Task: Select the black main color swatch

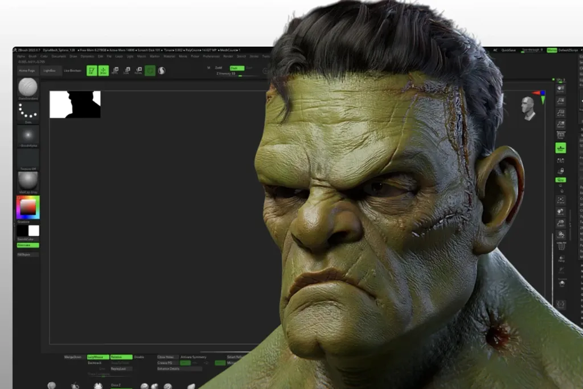Action: pos(22,231)
